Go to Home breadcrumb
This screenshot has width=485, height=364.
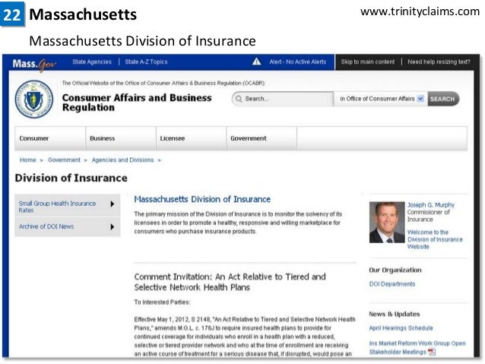click(28, 160)
